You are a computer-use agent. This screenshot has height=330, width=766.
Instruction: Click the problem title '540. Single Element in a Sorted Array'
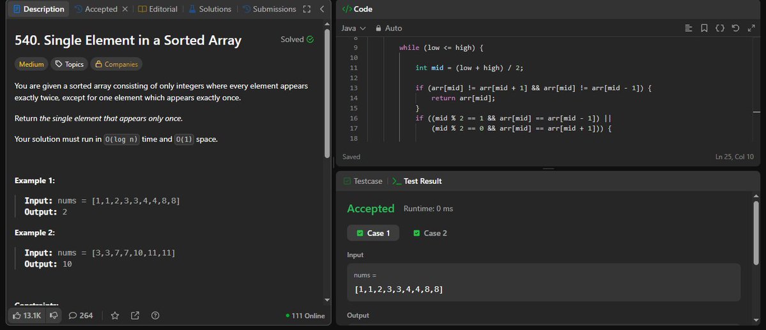point(128,40)
